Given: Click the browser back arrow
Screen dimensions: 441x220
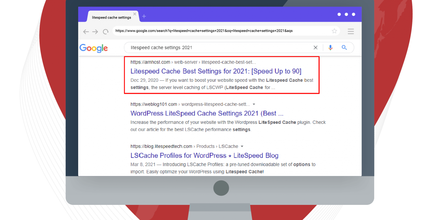Looking at the screenshot, I should tap(86, 32).
